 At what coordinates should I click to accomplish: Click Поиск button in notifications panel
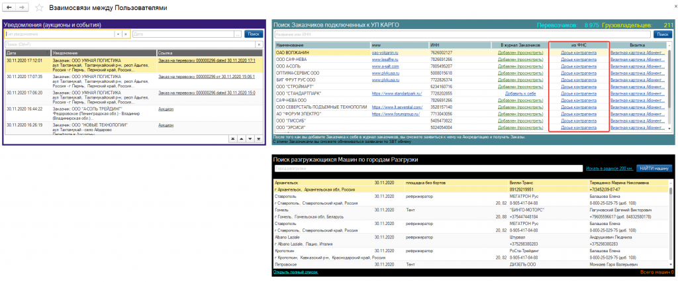pos(254,34)
